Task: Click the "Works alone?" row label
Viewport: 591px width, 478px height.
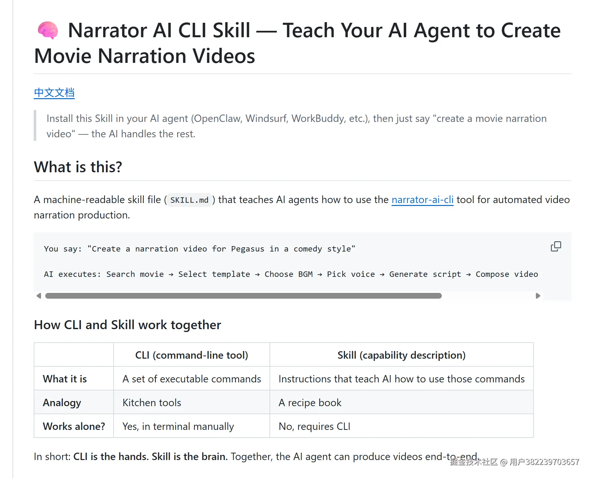Action: [74, 426]
